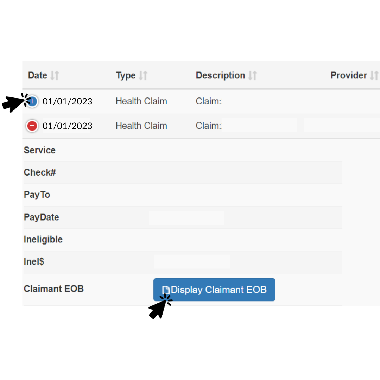The image size is (380, 380).
Task: Click 01/01/2023 date in first collapsed row
Action: click(x=67, y=101)
